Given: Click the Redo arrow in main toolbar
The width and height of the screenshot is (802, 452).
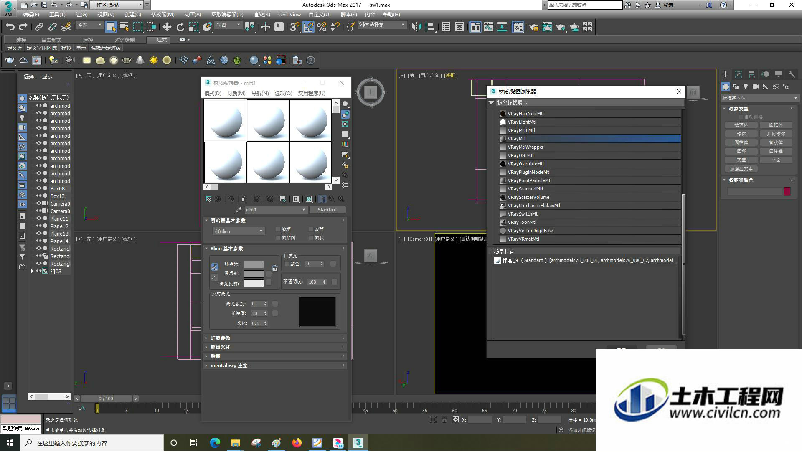Looking at the screenshot, I should click(x=23, y=27).
